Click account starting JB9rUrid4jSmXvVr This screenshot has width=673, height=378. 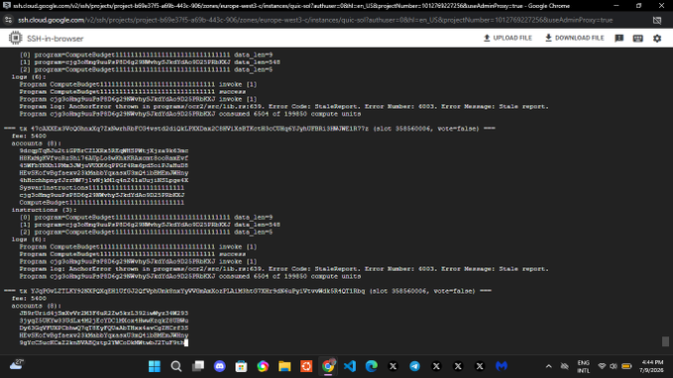[104, 314]
